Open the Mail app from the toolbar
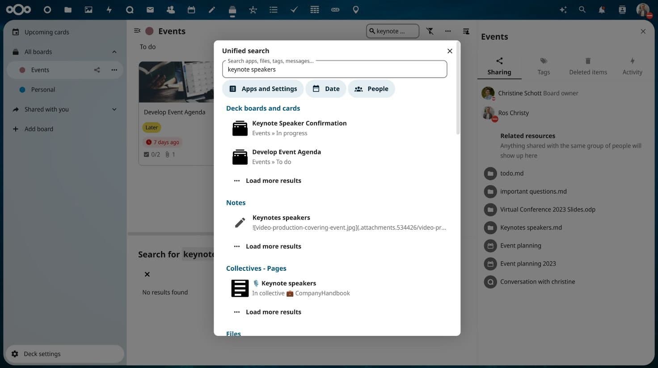Image resolution: width=658 pixels, height=368 pixels. click(150, 9)
